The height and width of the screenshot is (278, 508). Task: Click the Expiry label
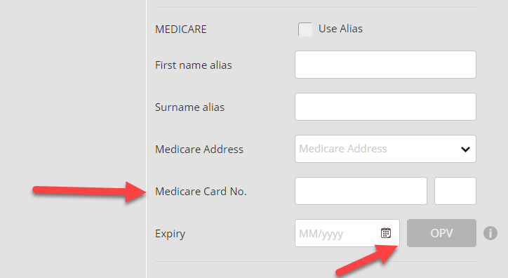(170, 234)
